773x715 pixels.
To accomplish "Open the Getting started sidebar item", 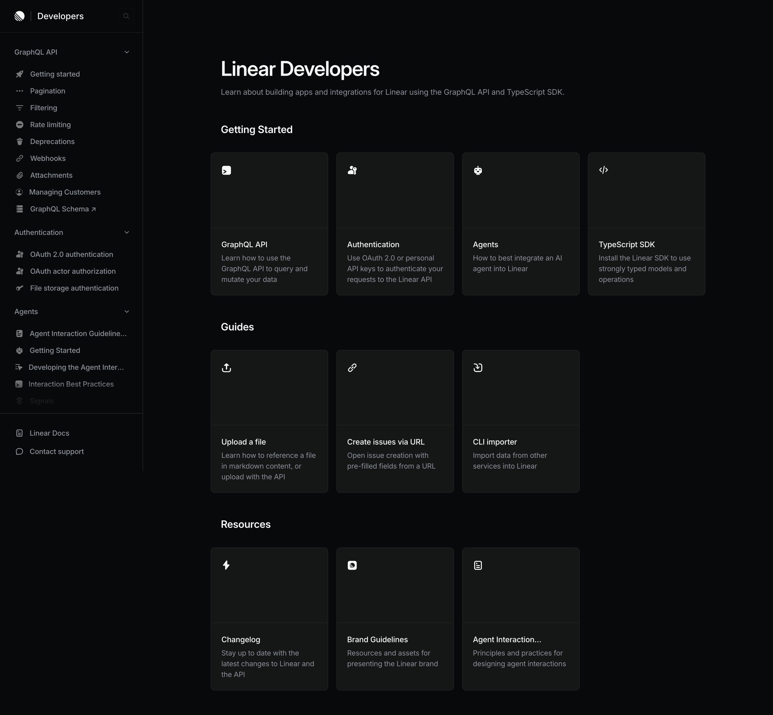I will (x=55, y=74).
